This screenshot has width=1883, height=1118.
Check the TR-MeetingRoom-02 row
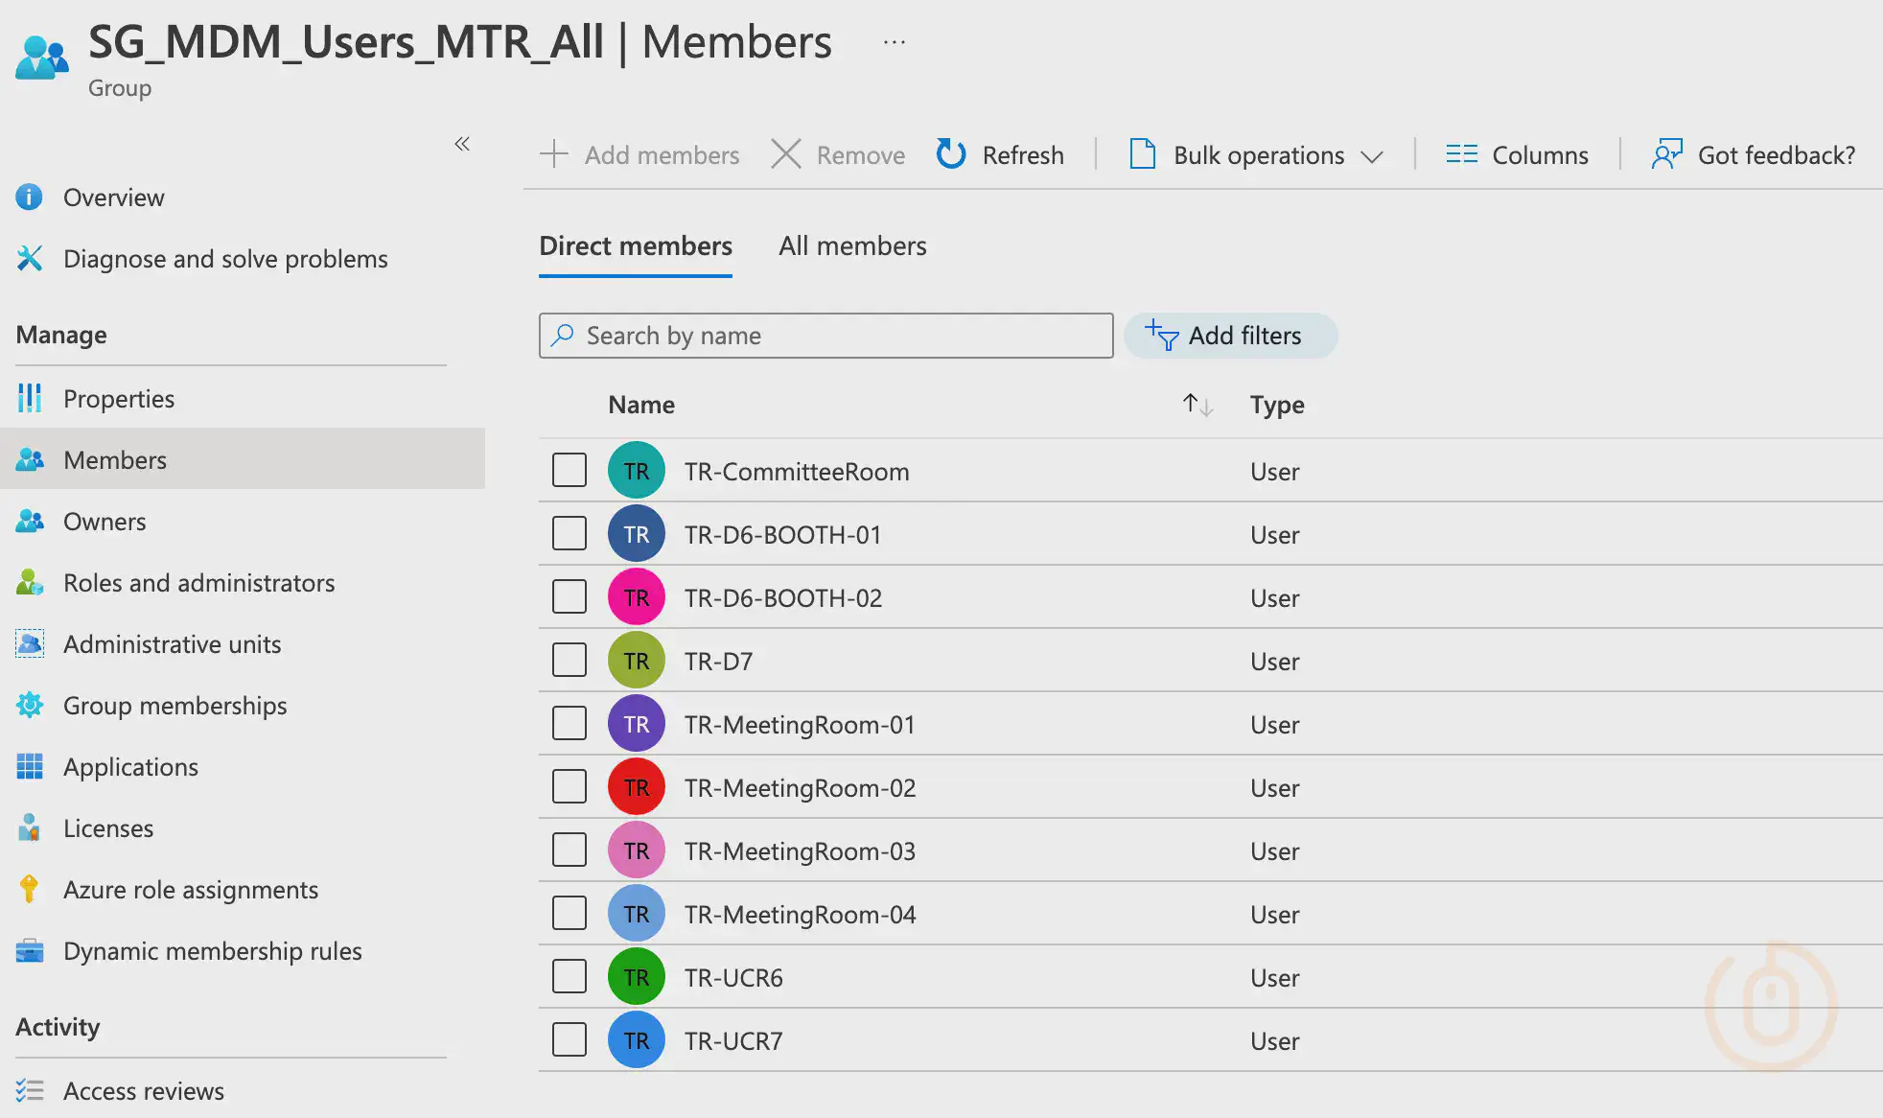tap(570, 786)
